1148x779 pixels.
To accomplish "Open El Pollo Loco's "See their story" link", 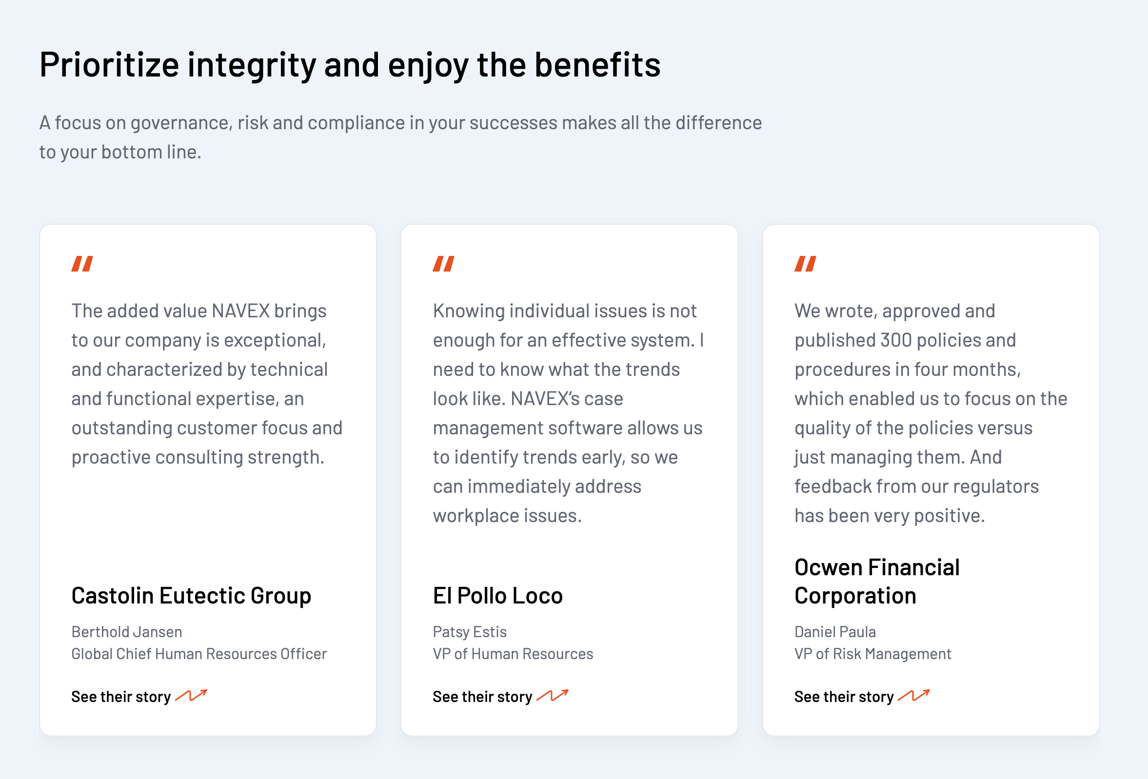I will (482, 697).
